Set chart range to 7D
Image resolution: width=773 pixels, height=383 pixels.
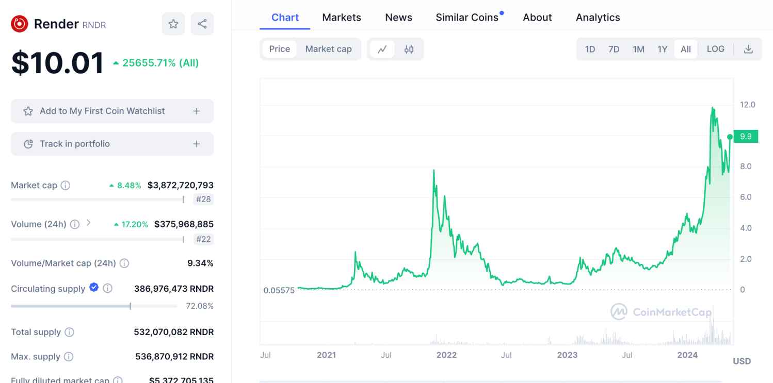coord(614,49)
